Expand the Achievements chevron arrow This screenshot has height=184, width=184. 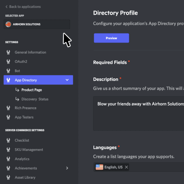click(67, 168)
